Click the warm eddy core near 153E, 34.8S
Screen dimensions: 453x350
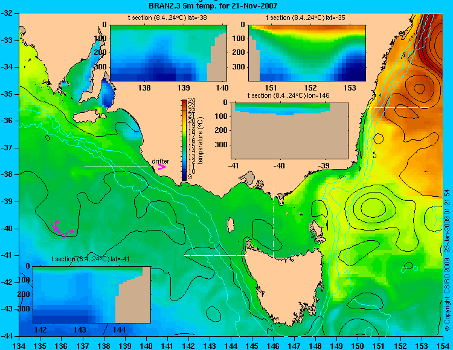419,88
